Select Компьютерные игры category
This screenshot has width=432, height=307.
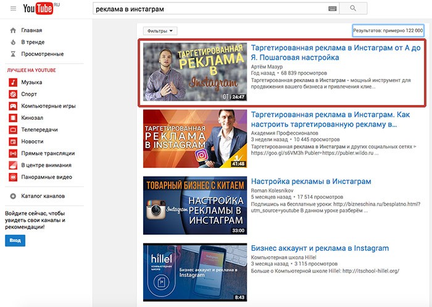pos(48,106)
